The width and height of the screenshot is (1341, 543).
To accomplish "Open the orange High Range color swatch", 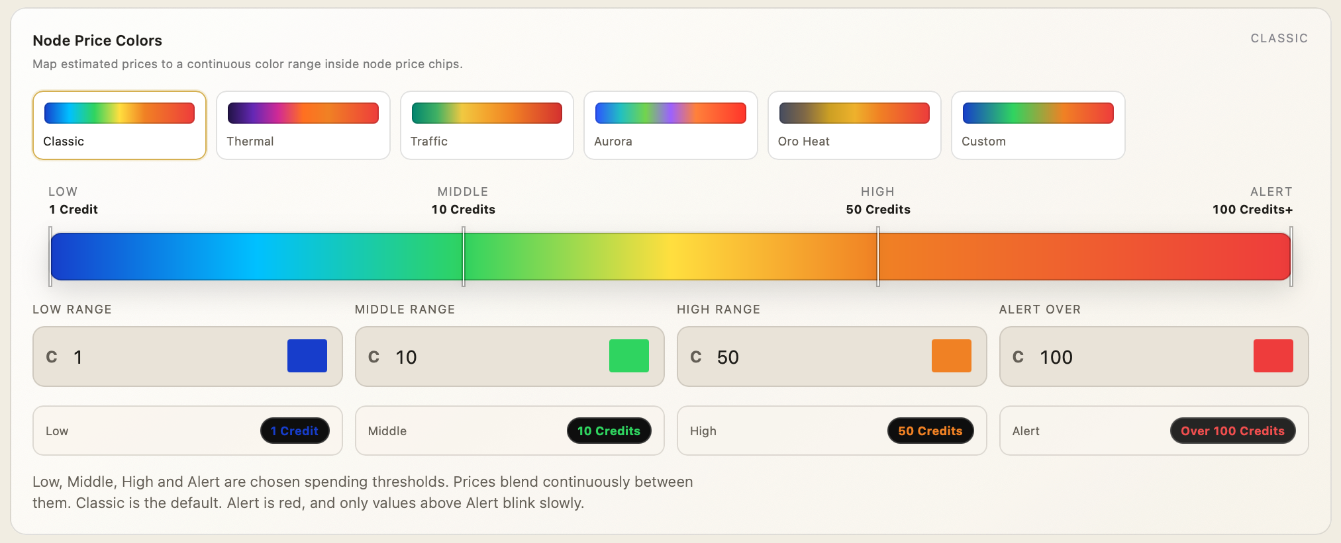I will coord(952,356).
